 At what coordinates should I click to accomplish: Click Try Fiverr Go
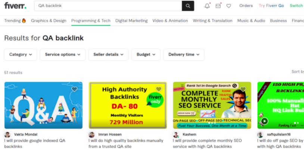271,6
